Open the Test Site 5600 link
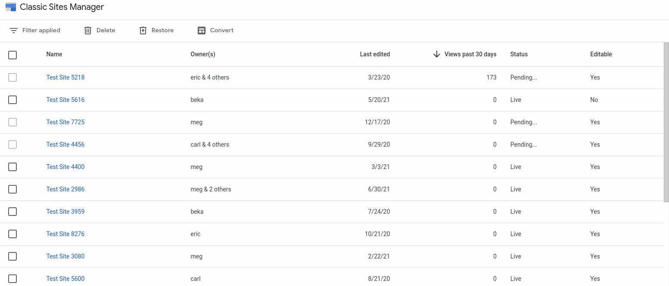Screen dimensions: 669x286 [x=65, y=279]
